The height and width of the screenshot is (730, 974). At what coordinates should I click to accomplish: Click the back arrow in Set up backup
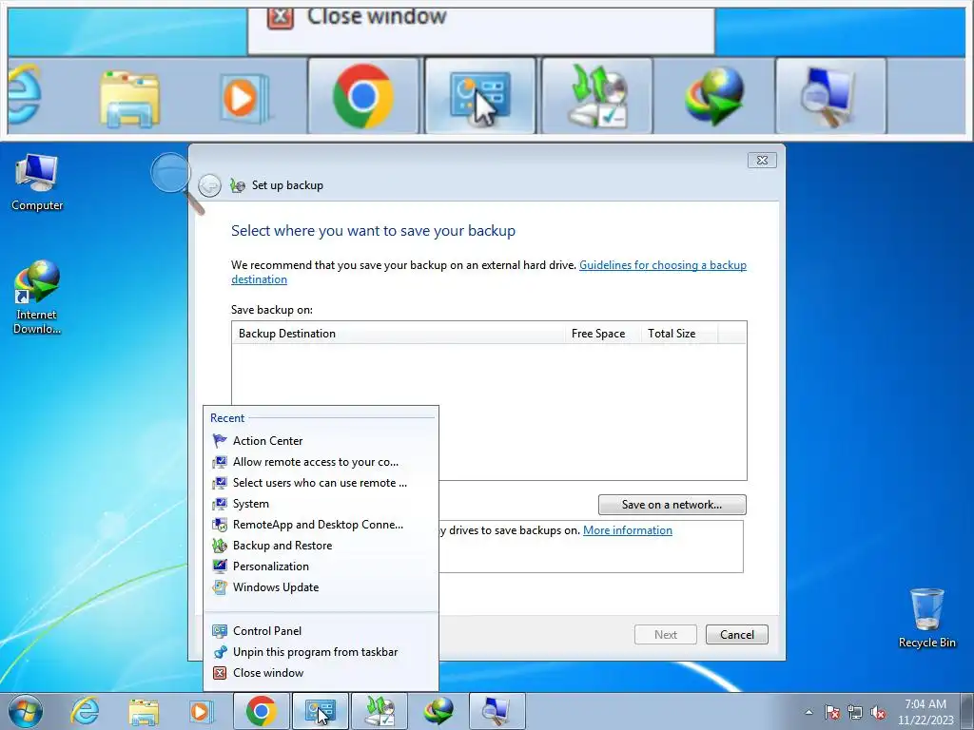point(209,185)
